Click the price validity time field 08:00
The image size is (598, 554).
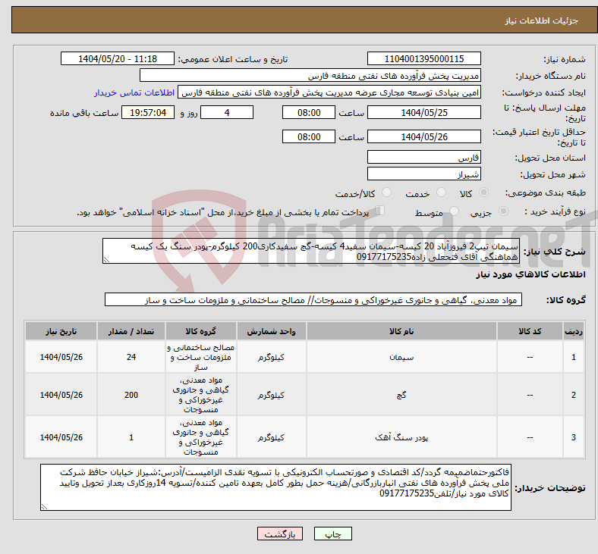pos(309,136)
